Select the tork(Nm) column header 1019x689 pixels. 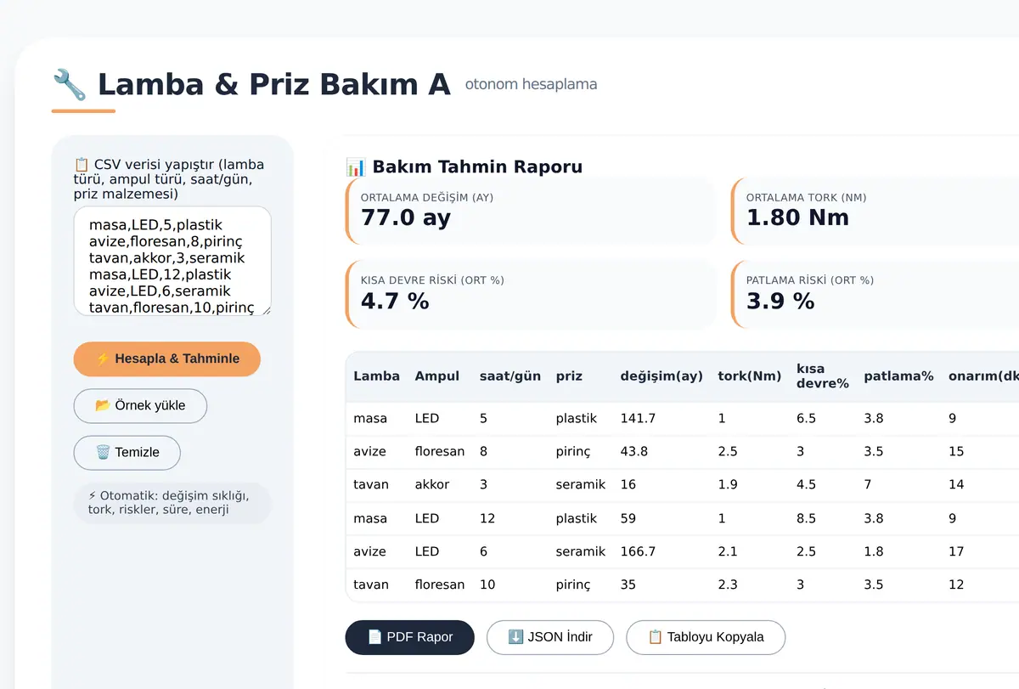[x=750, y=376]
